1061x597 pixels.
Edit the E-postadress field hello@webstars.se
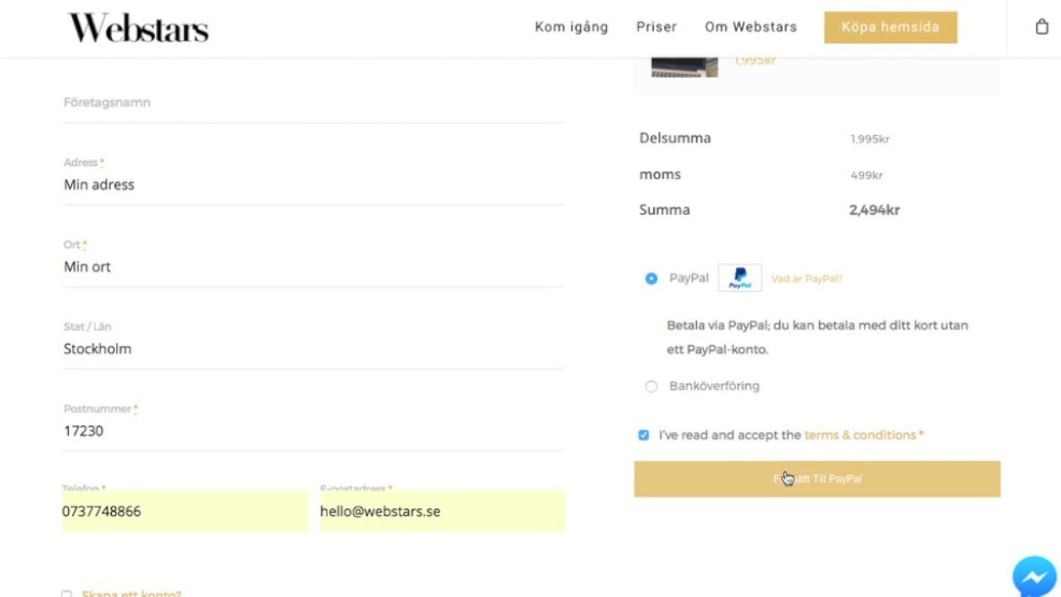pyautogui.click(x=443, y=511)
